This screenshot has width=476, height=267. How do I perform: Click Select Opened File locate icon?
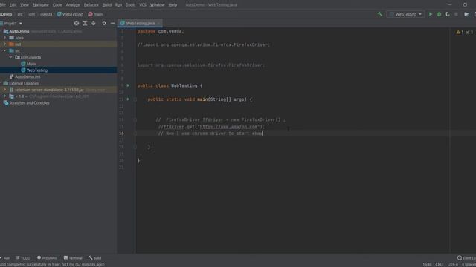pos(77,23)
